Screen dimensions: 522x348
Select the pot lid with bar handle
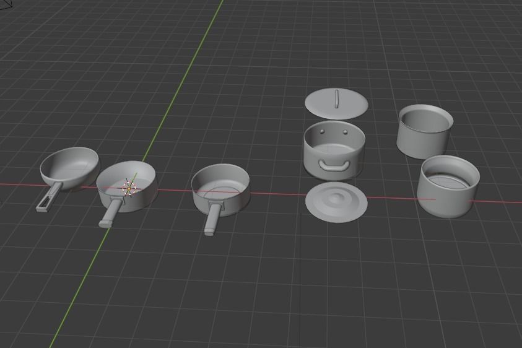[337, 104]
